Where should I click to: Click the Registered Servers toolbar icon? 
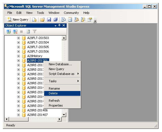click(x=63, y=20)
